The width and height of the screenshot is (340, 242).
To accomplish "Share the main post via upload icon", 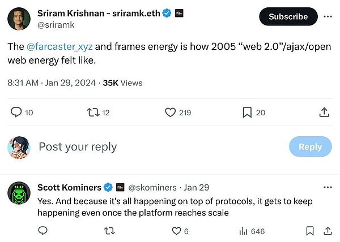I will tap(324, 113).
